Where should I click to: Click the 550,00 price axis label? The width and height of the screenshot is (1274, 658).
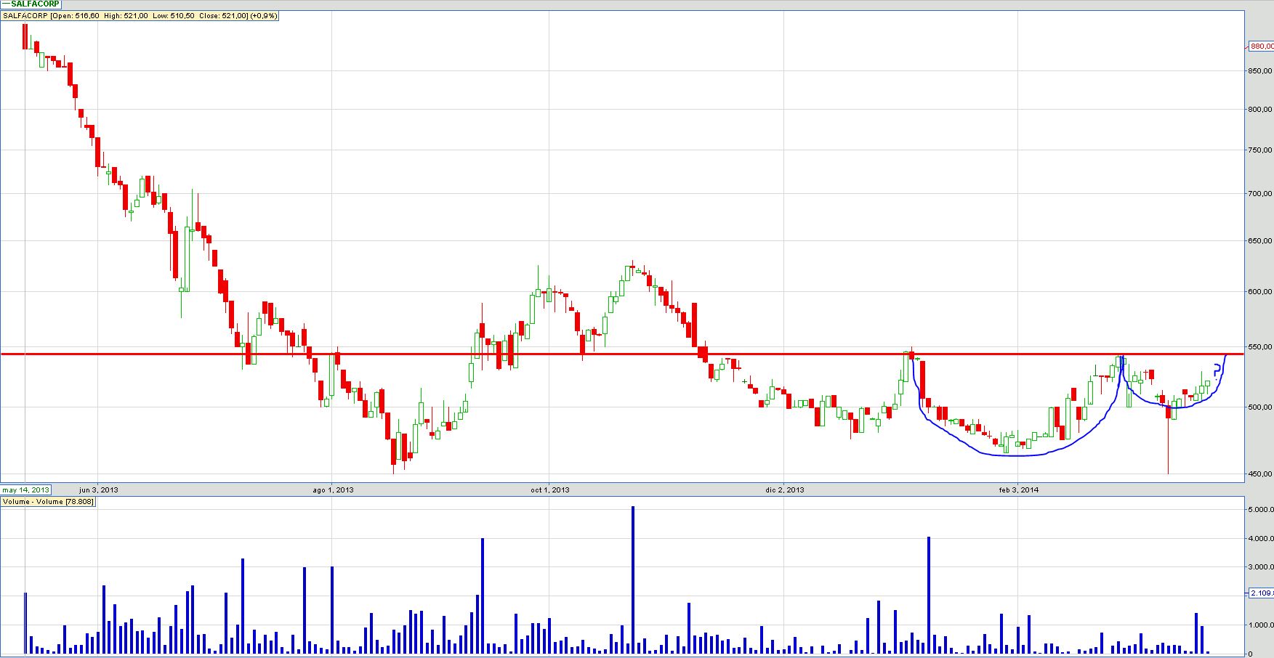(1259, 348)
